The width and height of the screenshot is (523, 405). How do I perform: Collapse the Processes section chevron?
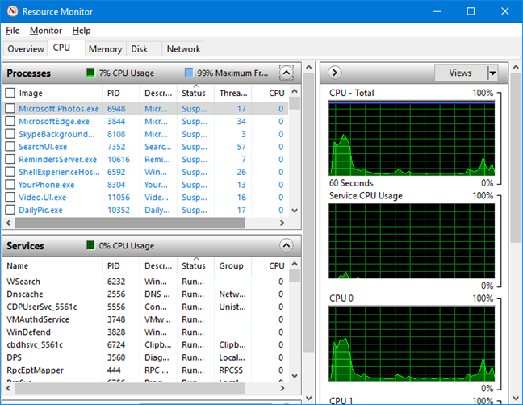(286, 73)
